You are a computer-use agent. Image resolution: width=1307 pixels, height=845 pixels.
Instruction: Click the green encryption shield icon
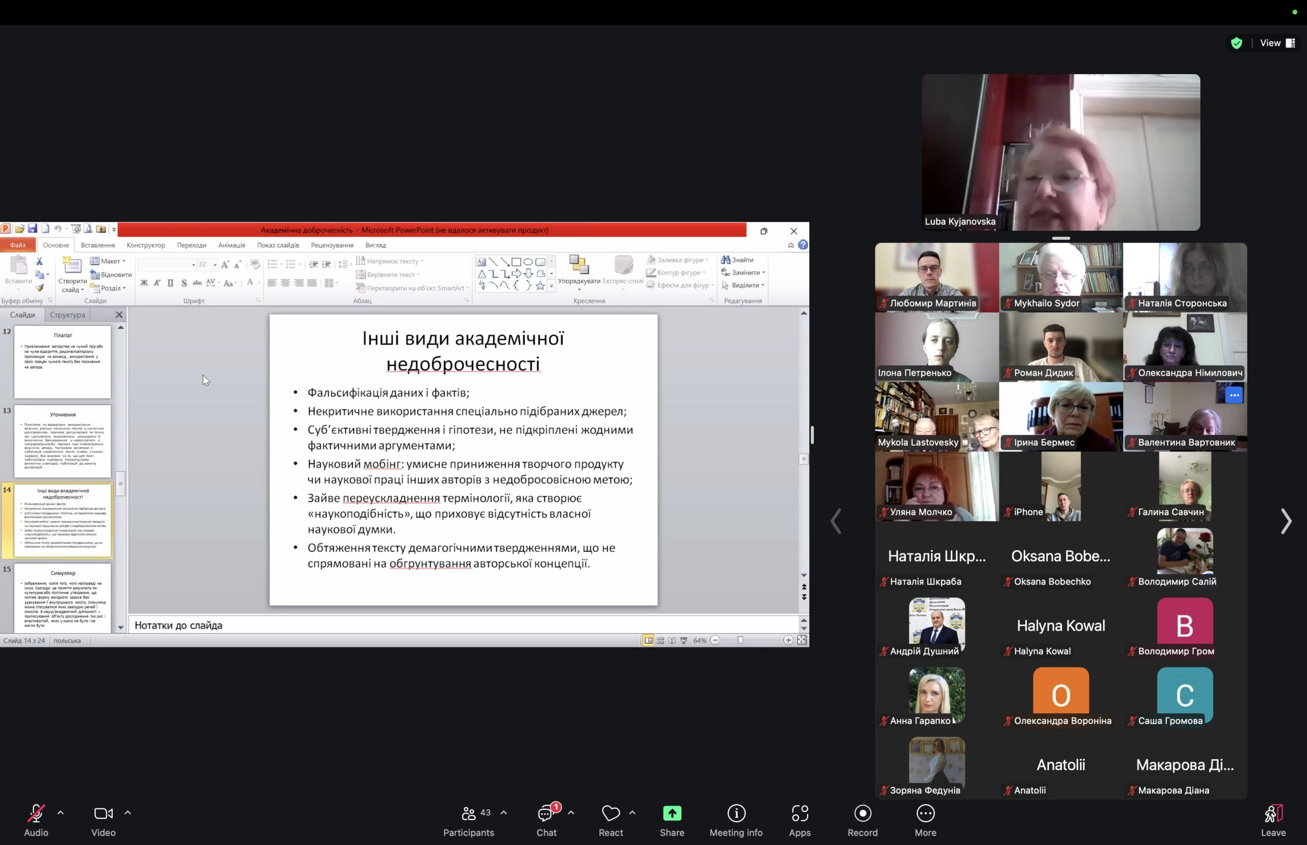tap(1236, 43)
